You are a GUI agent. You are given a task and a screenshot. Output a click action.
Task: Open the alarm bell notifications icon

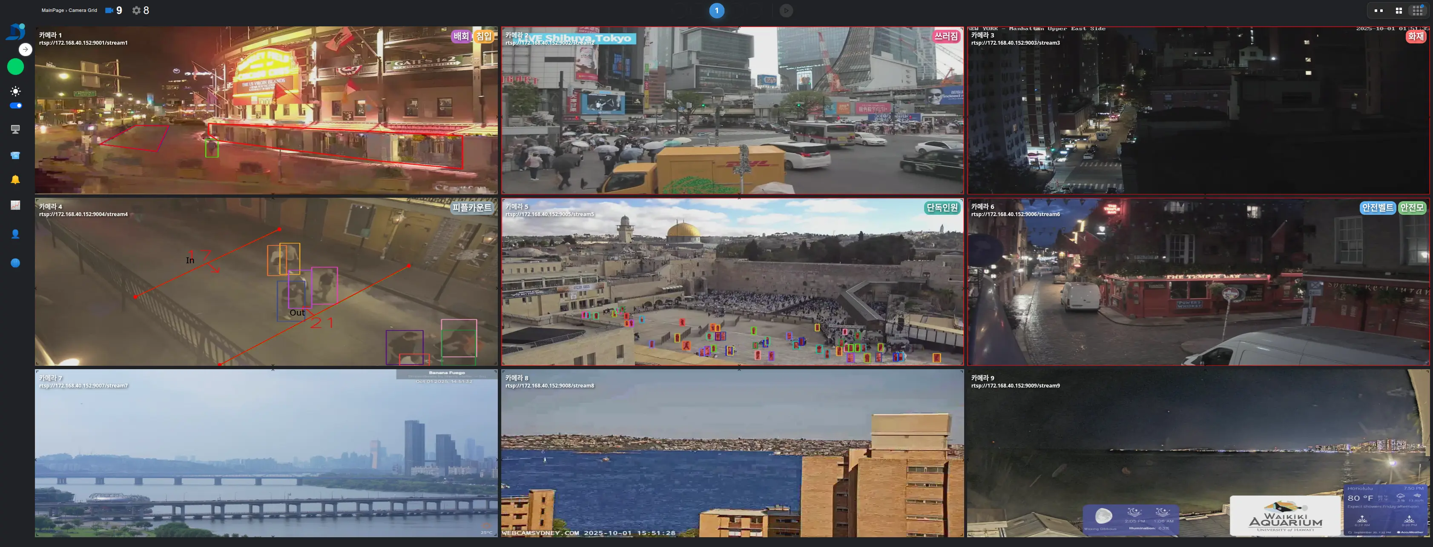[x=16, y=179]
